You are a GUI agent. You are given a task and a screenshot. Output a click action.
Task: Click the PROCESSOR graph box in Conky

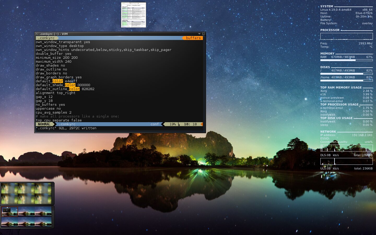346,36
